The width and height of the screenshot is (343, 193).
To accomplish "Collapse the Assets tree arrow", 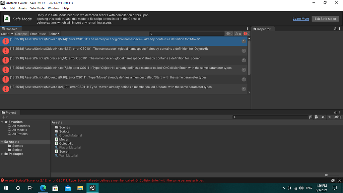I will (2, 142).
